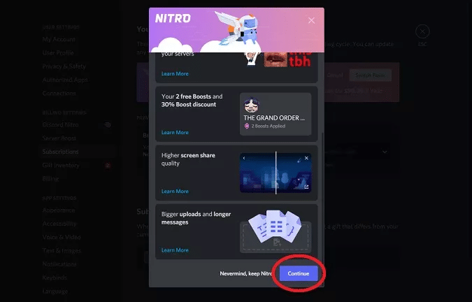
Task: Open Language settings
Action: (55, 292)
